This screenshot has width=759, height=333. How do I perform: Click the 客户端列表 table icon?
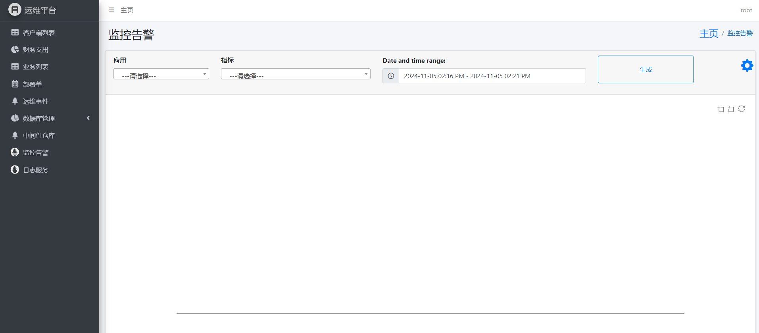point(15,33)
